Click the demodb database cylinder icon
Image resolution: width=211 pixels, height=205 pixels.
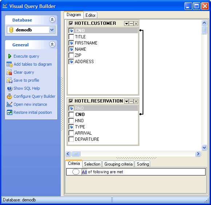pos(11,30)
